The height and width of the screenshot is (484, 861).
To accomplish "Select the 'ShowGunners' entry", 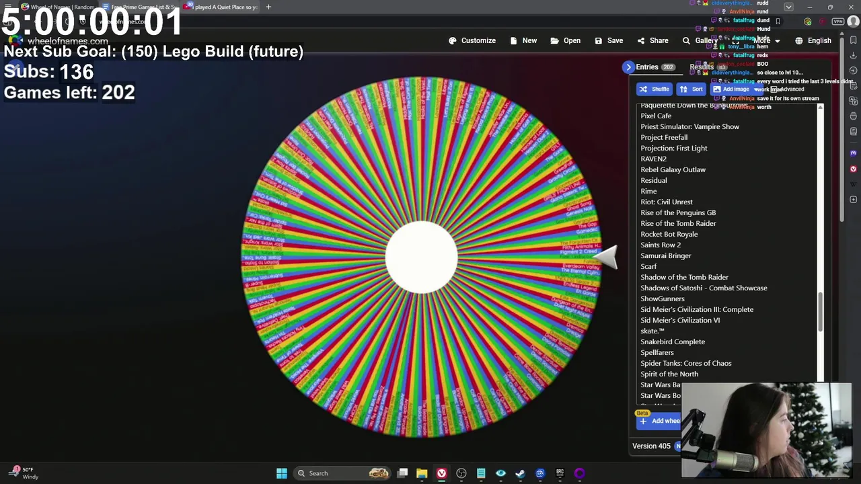I will pos(662,298).
